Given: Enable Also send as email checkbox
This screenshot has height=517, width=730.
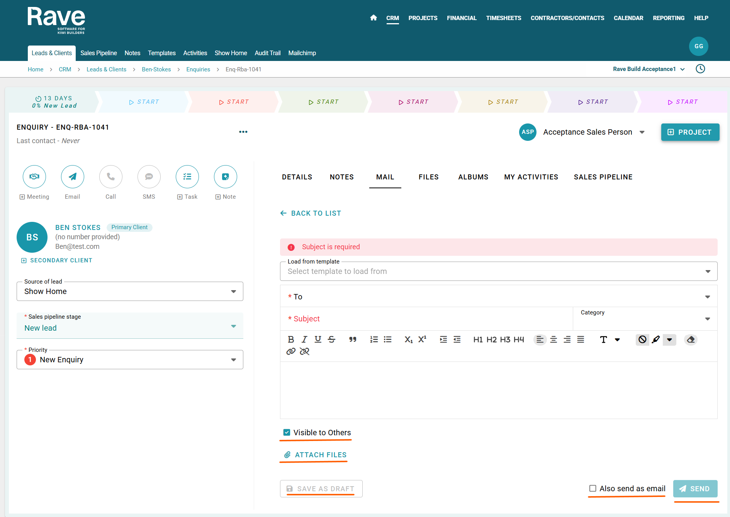Looking at the screenshot, I should click(593, 488).
